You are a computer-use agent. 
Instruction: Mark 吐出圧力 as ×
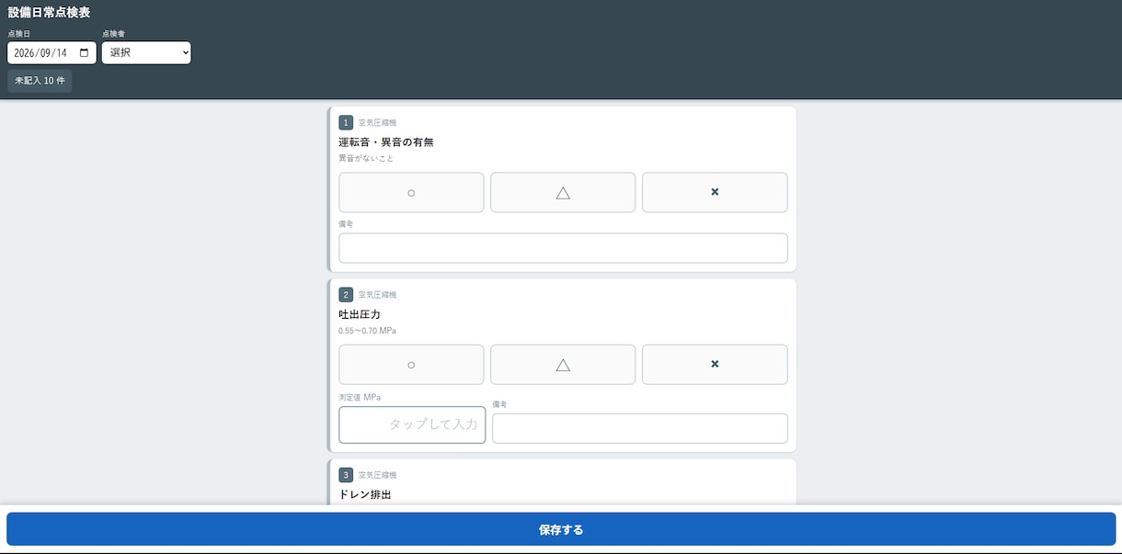click(x=715, y=365)
